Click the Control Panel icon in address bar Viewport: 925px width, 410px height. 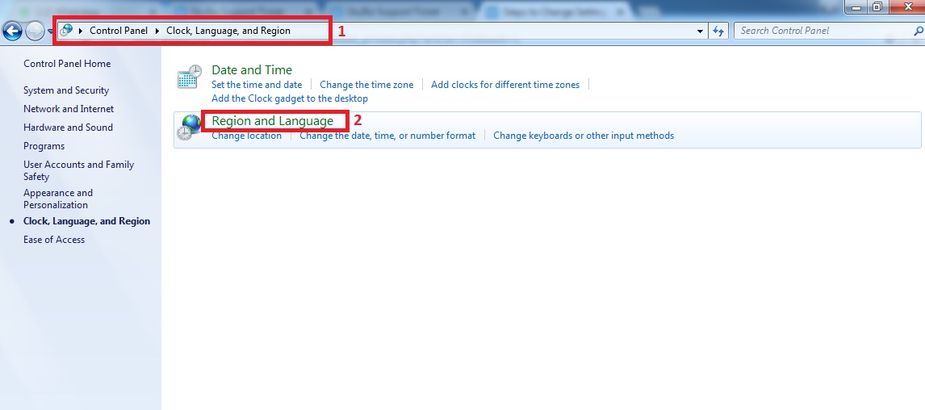pyautogui.click(x=67, y=31)
